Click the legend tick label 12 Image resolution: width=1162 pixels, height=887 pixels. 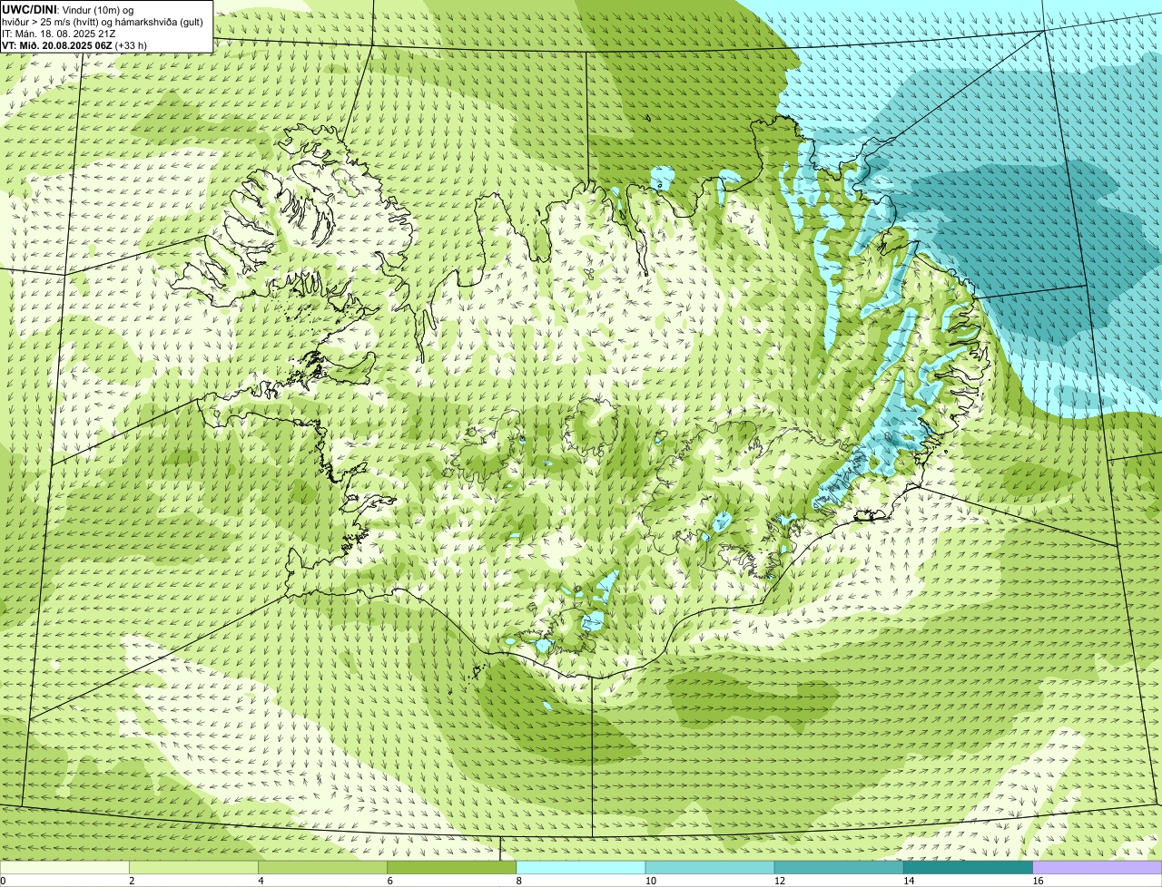pos(779,881)
